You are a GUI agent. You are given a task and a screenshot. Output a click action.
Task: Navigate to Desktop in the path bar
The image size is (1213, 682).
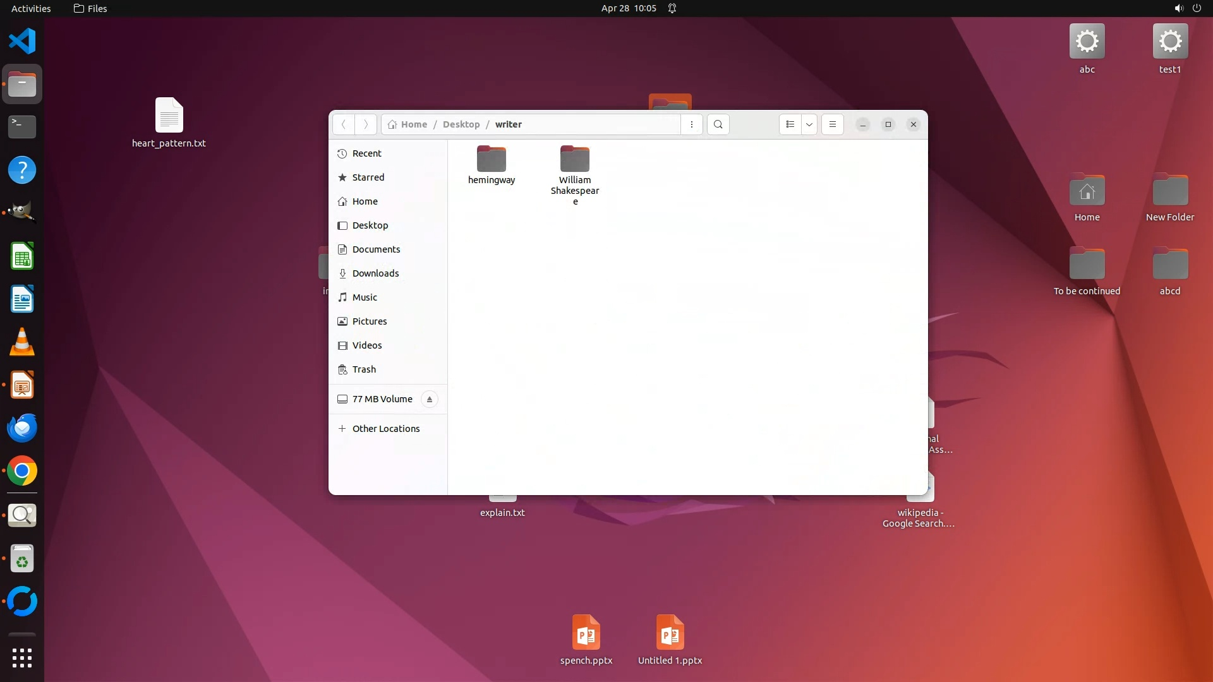coord(461,124)
